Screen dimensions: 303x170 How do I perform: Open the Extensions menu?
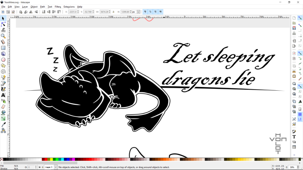click(x=69, y=7)
